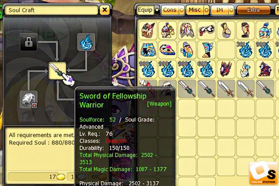Toggle the radio dot beside IM tab
279x186 pixels.
(231, 10)
